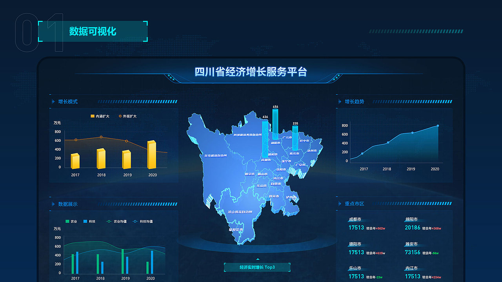Select 攀枝花市 on the map
The width and height of the screenshot is (502, 282).
pyautogui.click(x=236, y=230)
